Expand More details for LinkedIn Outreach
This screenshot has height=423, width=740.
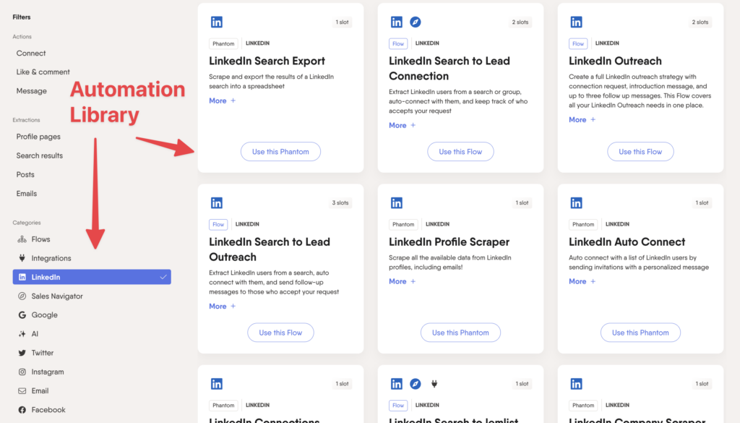tap(582, 119)
